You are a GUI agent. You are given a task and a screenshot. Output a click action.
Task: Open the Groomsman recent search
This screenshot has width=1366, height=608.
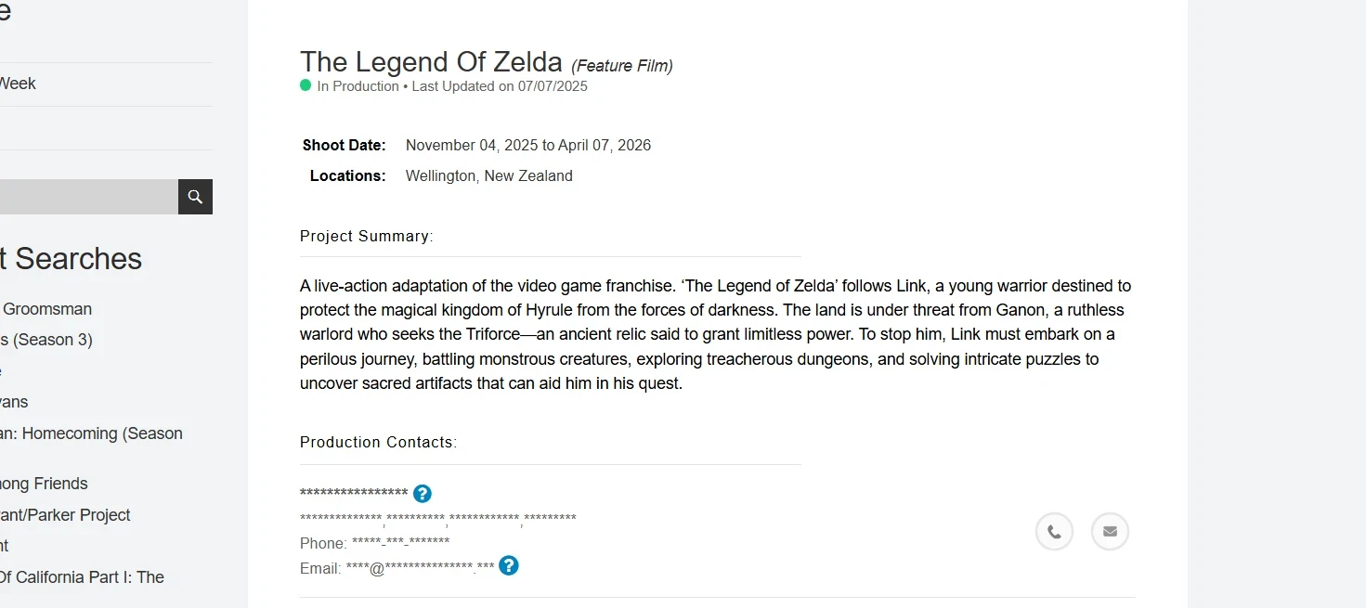47,309
